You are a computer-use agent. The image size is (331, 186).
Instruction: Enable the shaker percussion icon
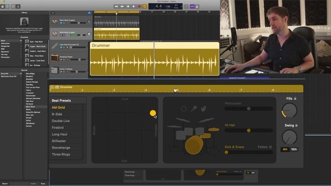click(x=194, y=109)
